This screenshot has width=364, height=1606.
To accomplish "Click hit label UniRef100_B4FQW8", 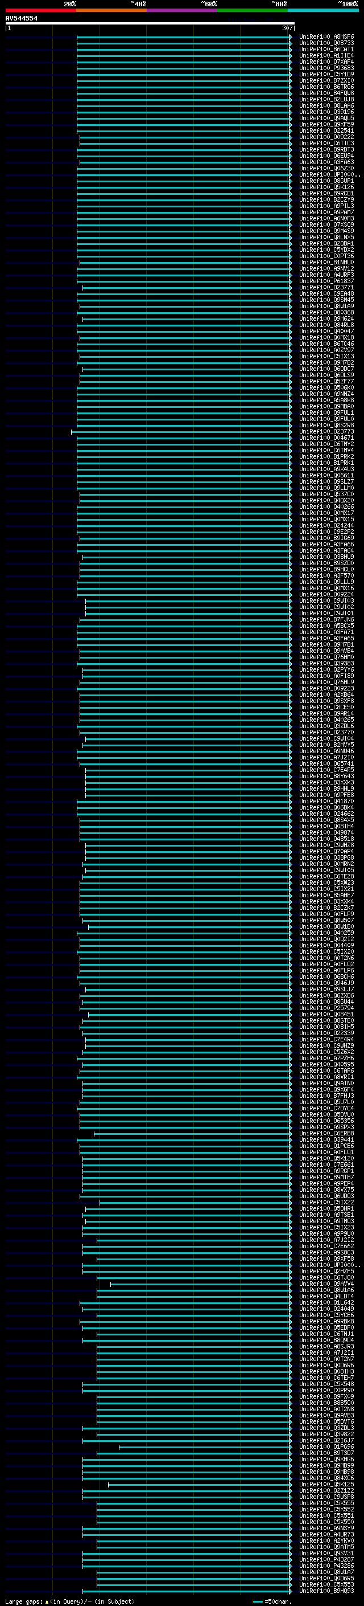I will coord(326,93).
